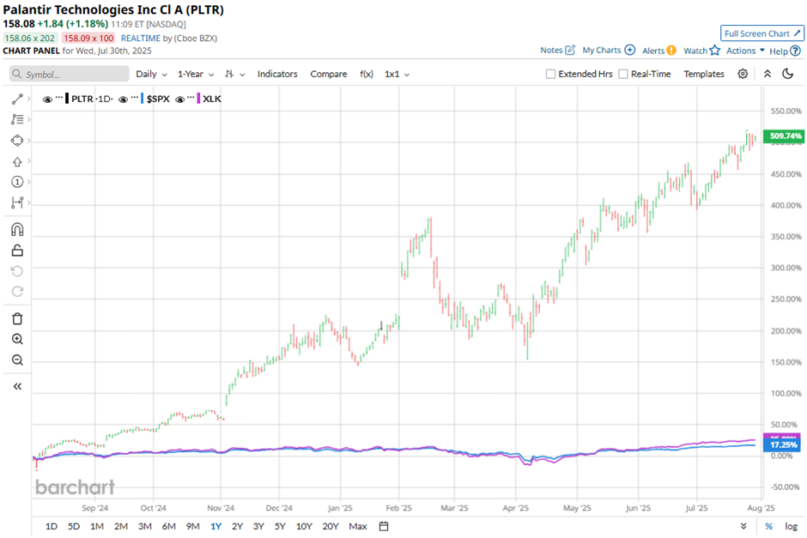
Task: Select the 5D range tab
Action: (x=74, y=526)
